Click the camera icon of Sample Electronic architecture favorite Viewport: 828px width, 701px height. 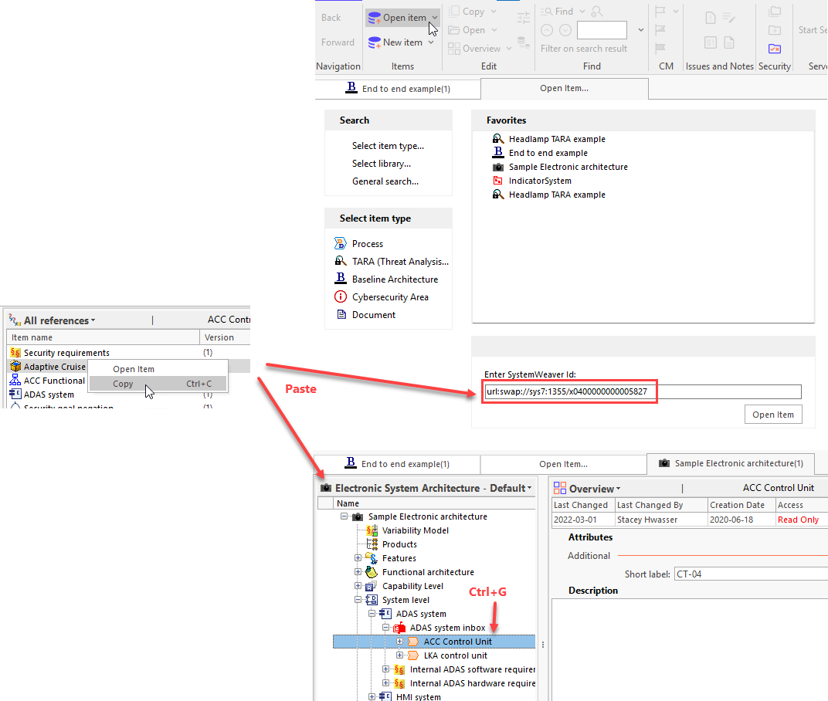[x=498, y=167]
